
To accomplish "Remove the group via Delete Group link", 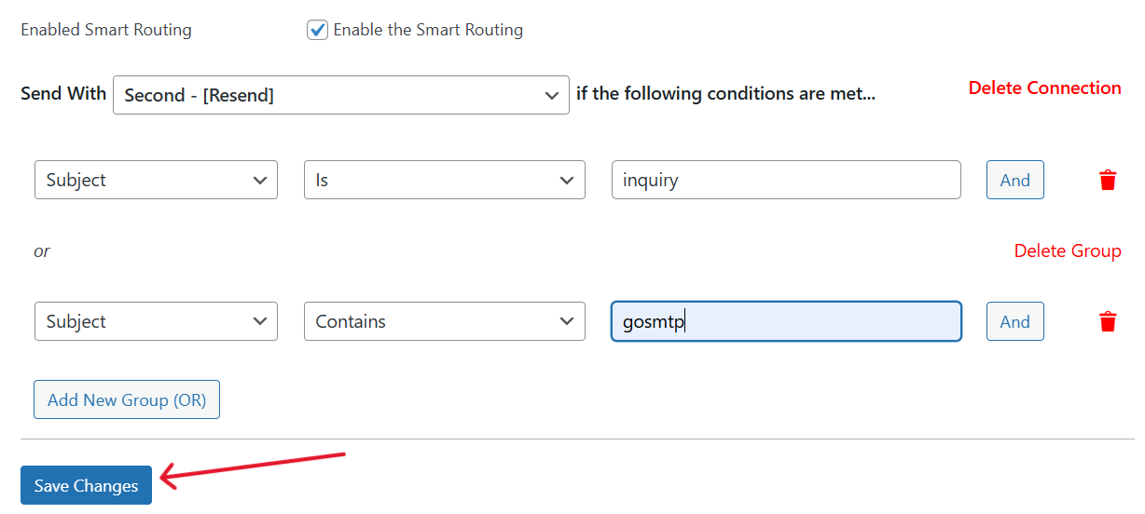I will coord(1067,251).
